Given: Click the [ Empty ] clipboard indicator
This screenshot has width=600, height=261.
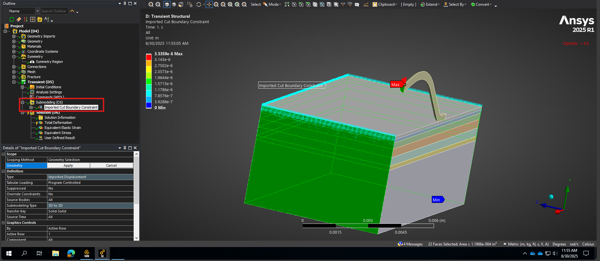Looking at the screenshot, I should click(x=409, y=4).
